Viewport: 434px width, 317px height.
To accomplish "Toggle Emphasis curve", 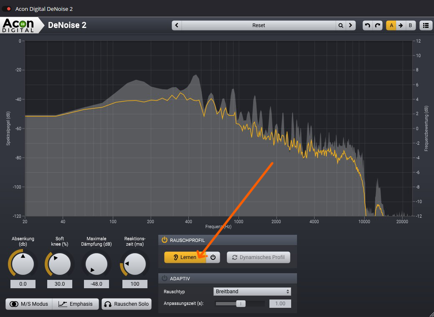I will tap(76, 304).
